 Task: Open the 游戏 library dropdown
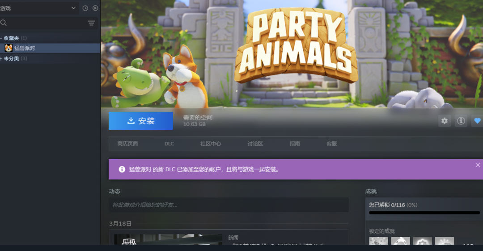coord(38,8)
